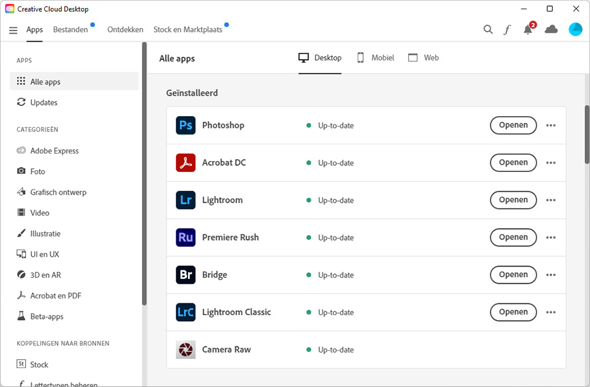Click the cloud sync status icon
The height and width of the screenshot is (387, 590).
[x=551, y=29]
